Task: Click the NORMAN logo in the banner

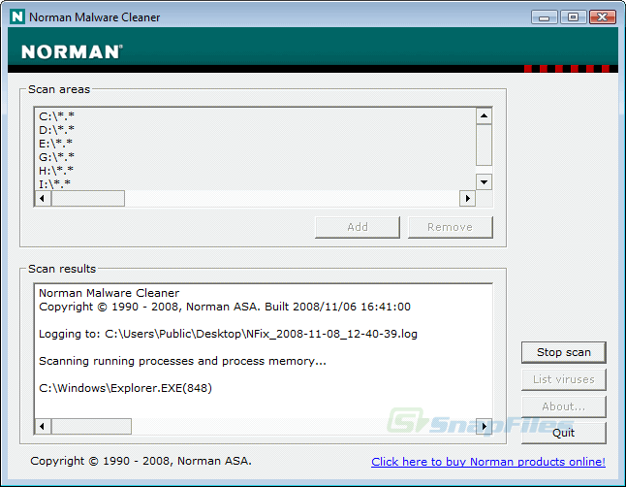Action: [72, 52]
